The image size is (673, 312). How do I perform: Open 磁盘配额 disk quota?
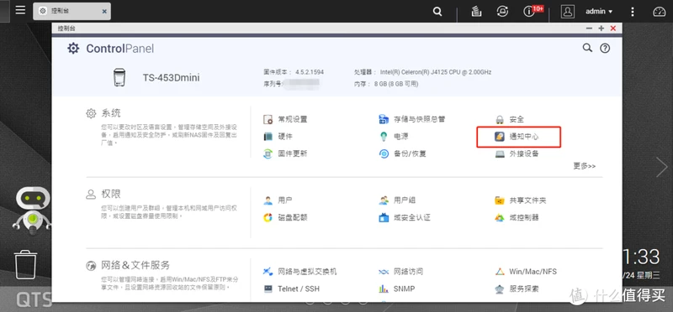pos(285,217)
